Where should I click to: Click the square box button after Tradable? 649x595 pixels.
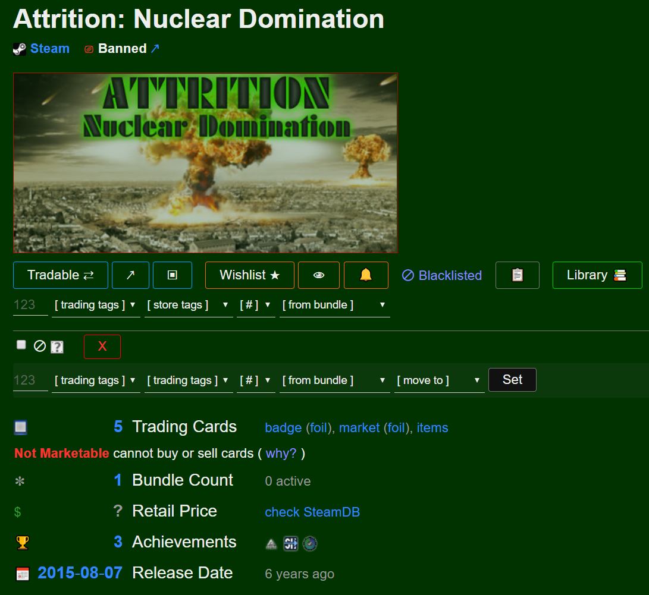point(172,275)
